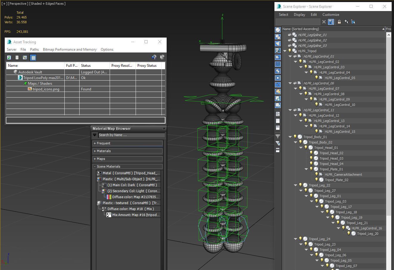Select the Mix Amount Map #16 entry
This screenshot has width=394, height=270.
point(133,215)
